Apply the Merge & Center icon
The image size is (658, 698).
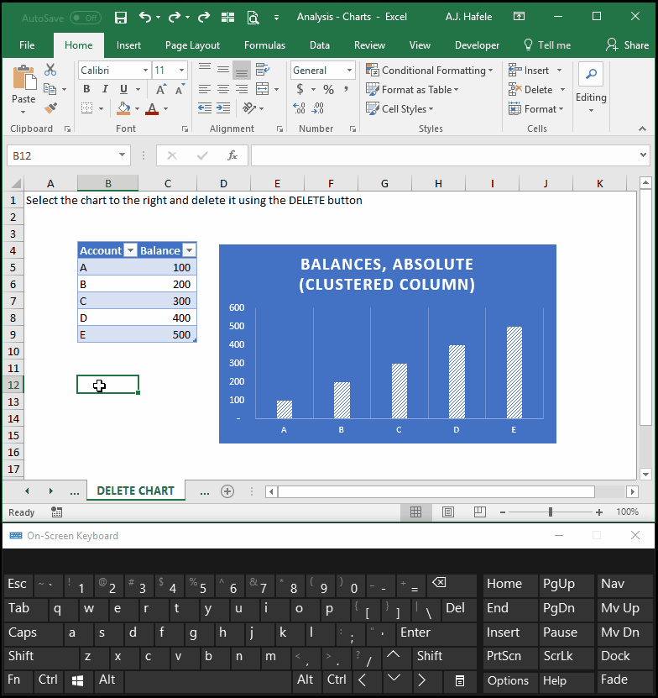click(263, 89)
